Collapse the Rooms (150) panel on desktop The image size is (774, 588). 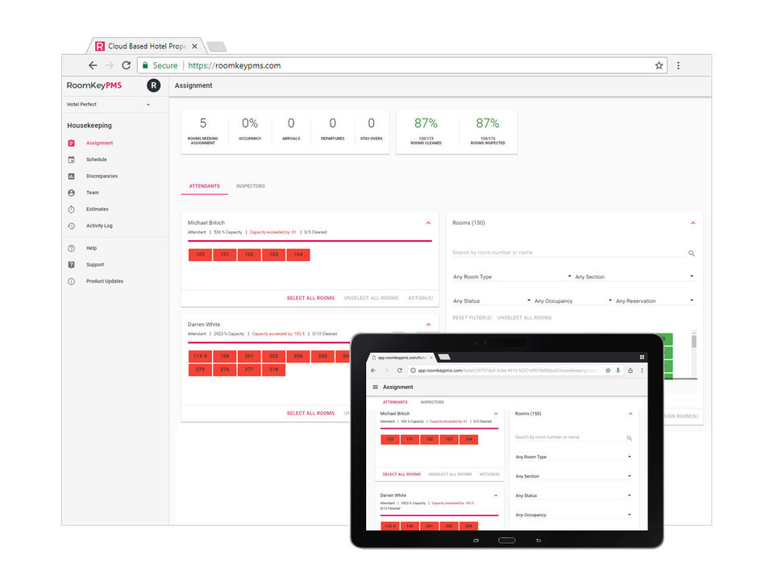pyautogui.click(x=693, y=223)
